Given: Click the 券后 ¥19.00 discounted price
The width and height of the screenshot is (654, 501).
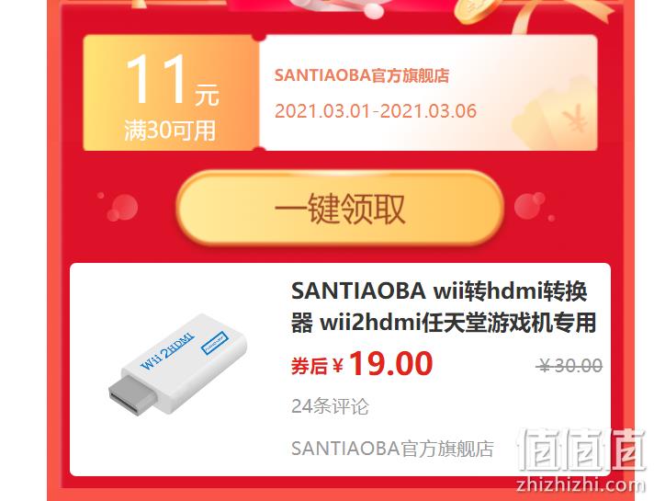Looking at the screenshot, I should coord(362,364).
